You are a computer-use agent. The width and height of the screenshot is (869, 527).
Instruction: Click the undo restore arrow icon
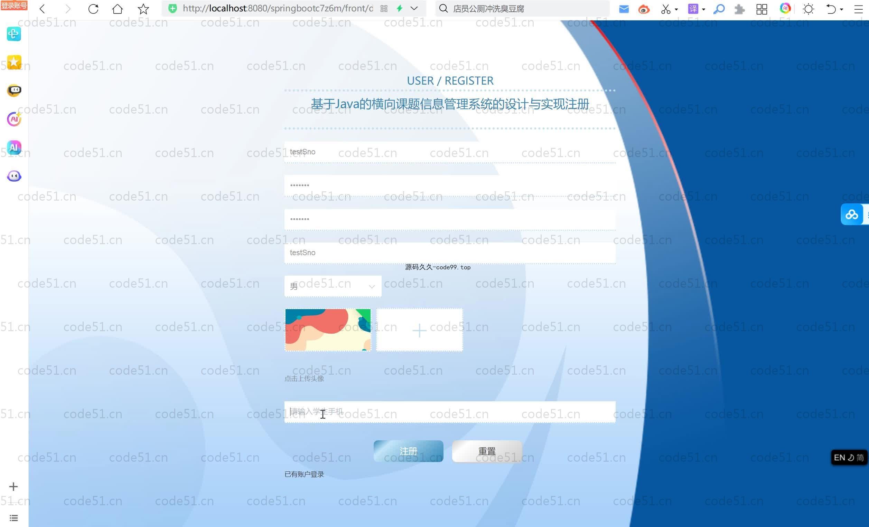(831, 9)
